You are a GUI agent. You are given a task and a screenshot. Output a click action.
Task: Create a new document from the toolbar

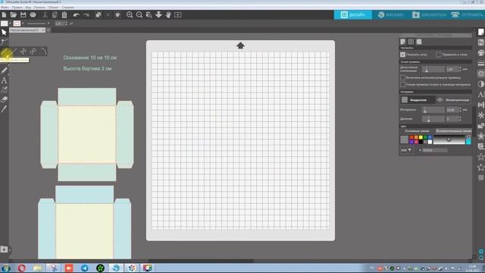[4, 14]
